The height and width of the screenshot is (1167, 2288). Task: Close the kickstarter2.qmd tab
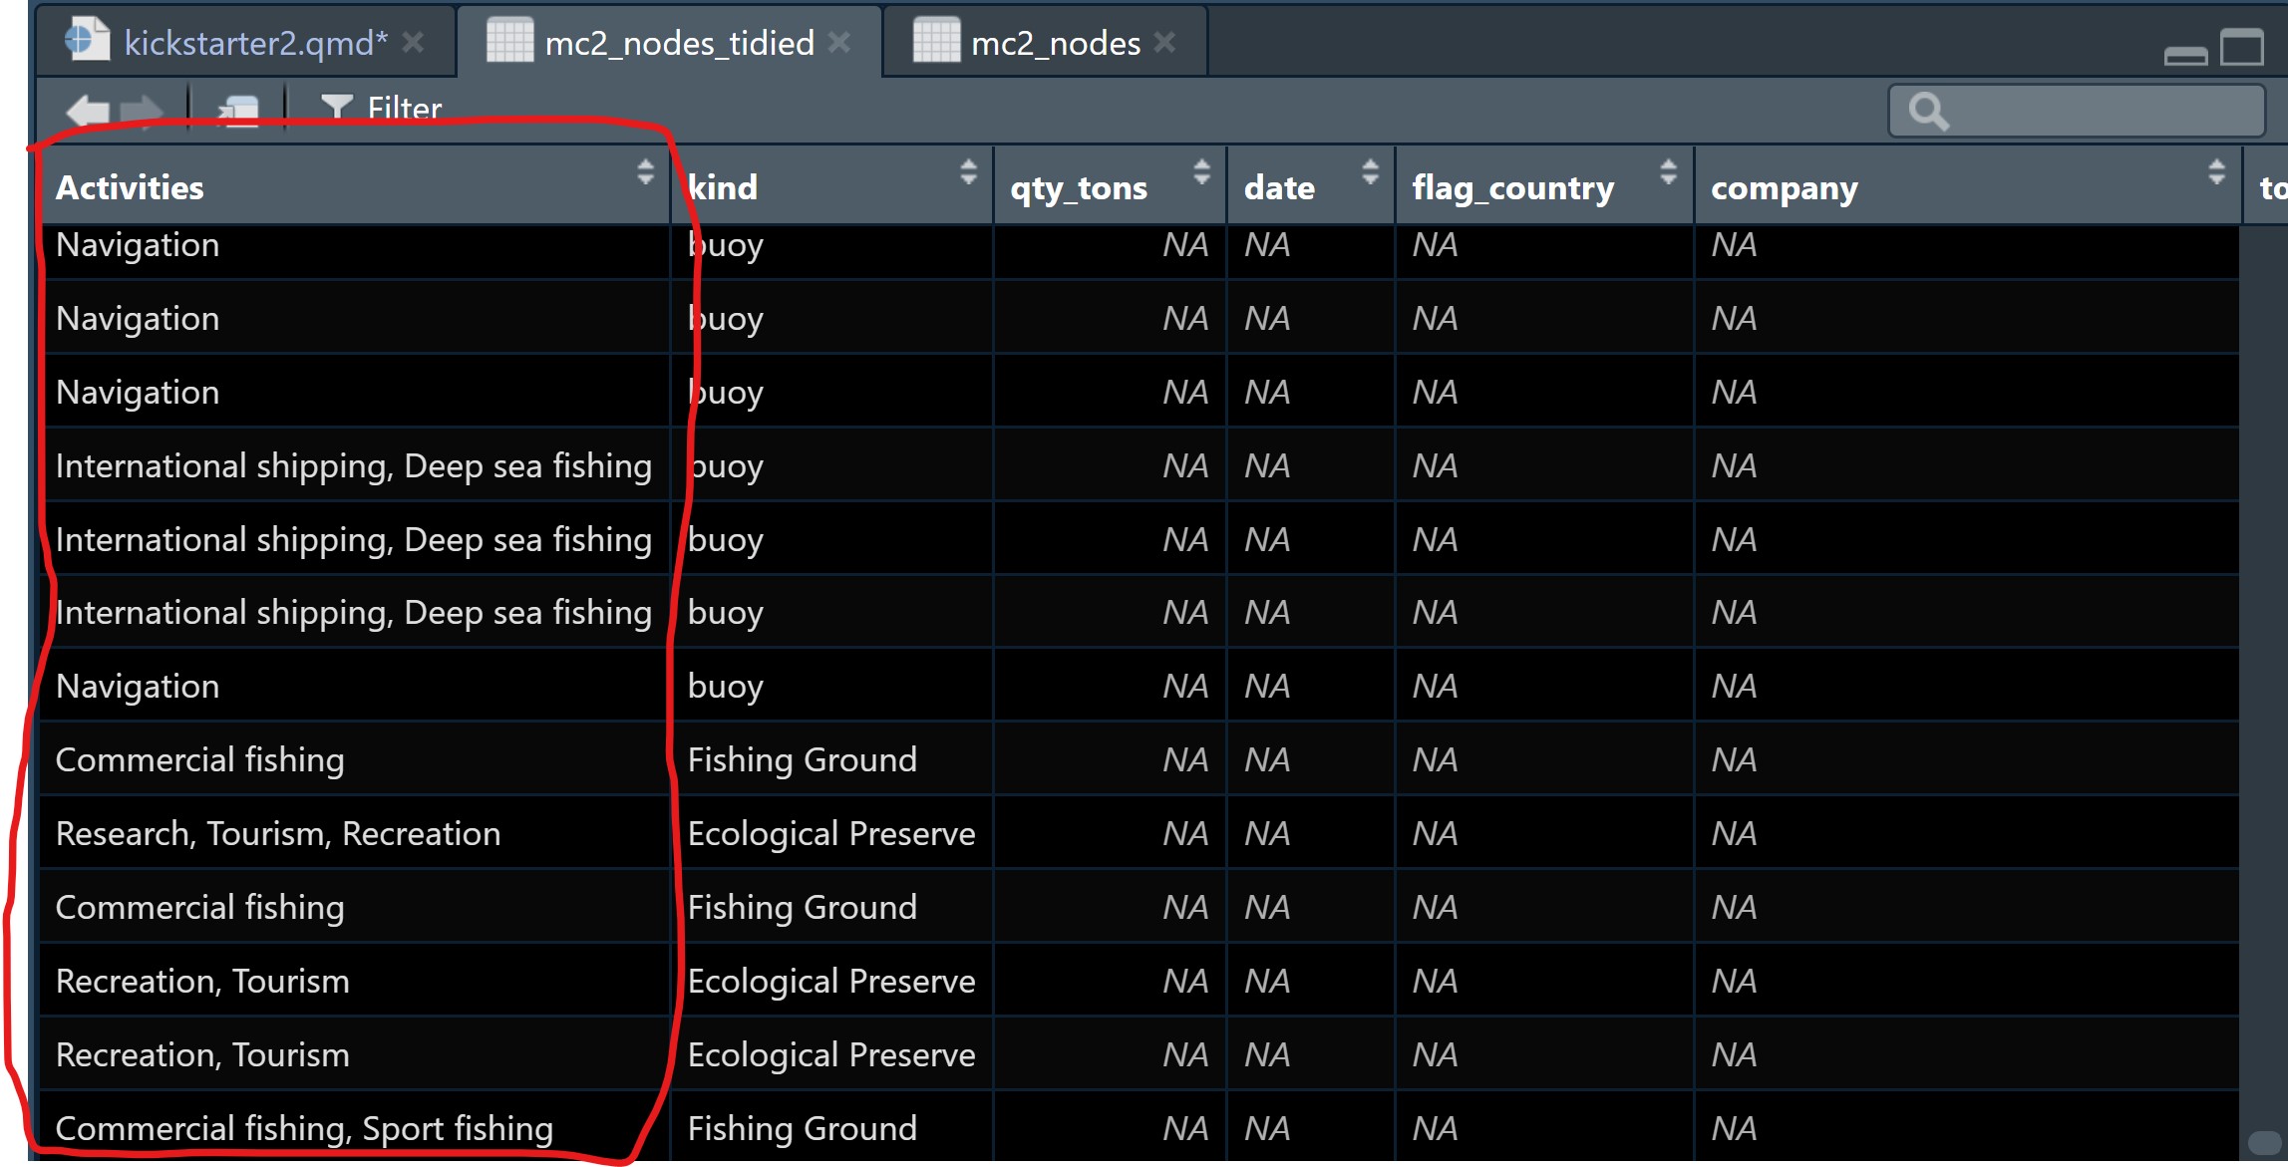[x=413, y=42]
